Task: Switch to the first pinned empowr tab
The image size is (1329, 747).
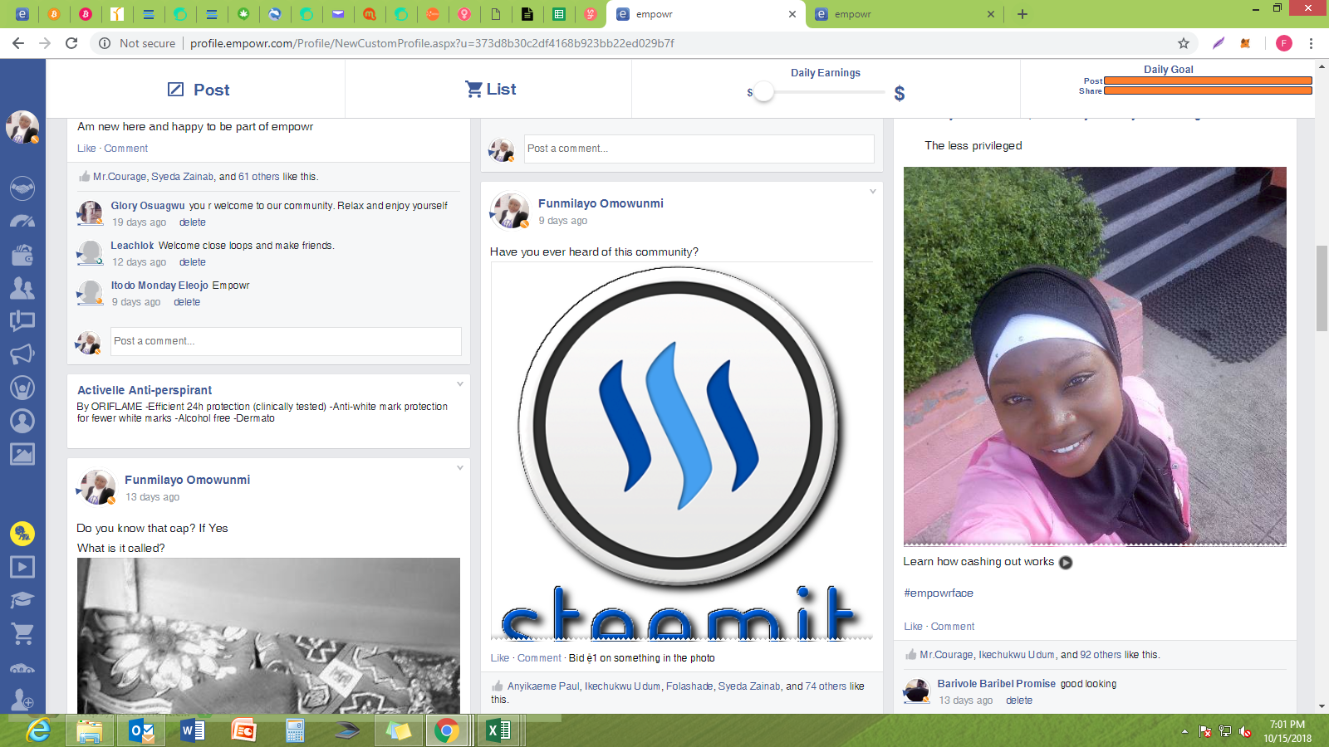Action: [22, 14]
